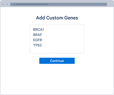Click the word Genes in the heading

point(71,18)
